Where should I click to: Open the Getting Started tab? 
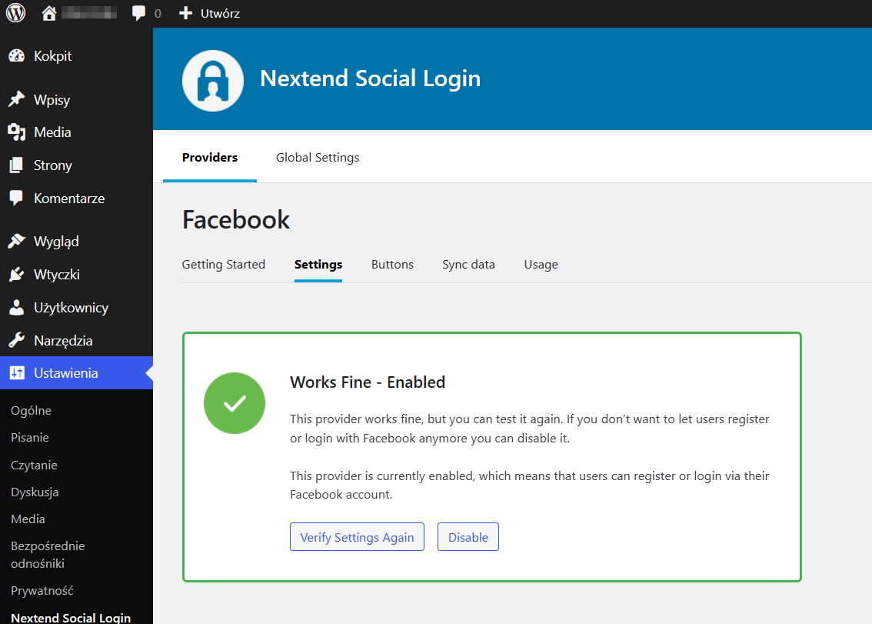click(224, 265)
